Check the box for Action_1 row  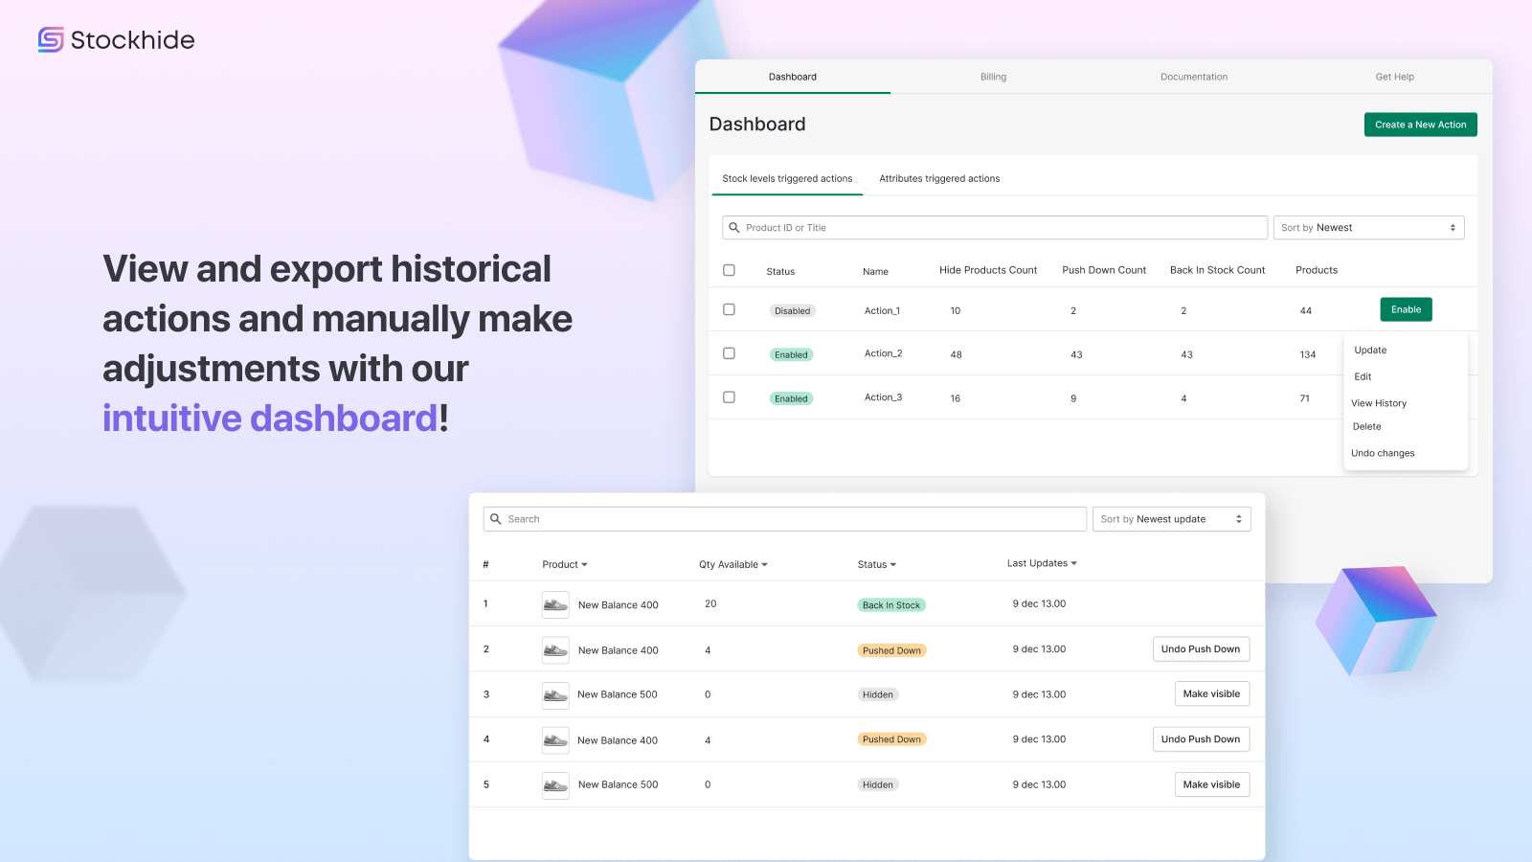(x=729, y=309)
